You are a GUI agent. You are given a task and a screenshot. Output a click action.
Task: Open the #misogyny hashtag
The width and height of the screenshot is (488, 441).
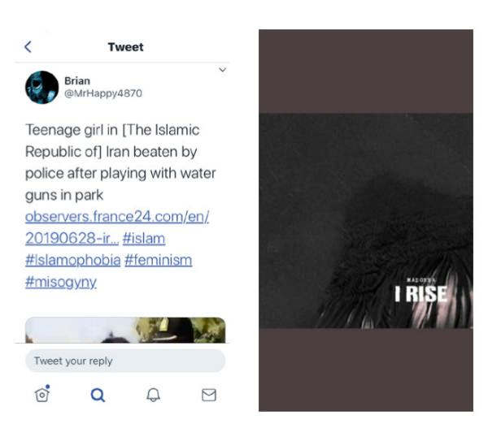pyautogui.click(x=61, y=282)
